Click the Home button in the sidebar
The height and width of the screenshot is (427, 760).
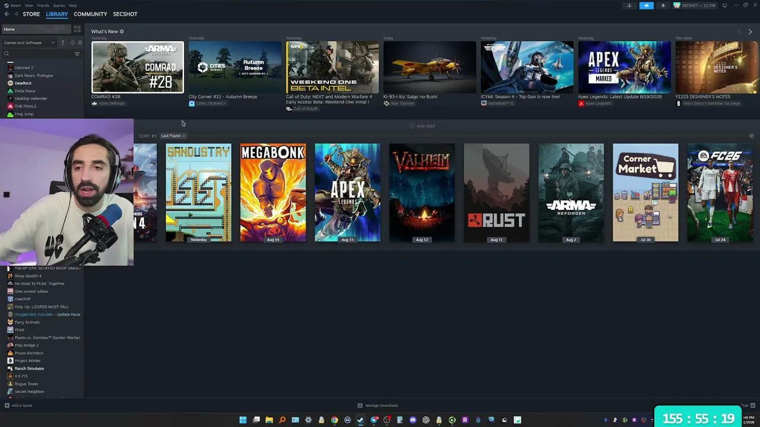pyautogui.click(x=36, y=29)
